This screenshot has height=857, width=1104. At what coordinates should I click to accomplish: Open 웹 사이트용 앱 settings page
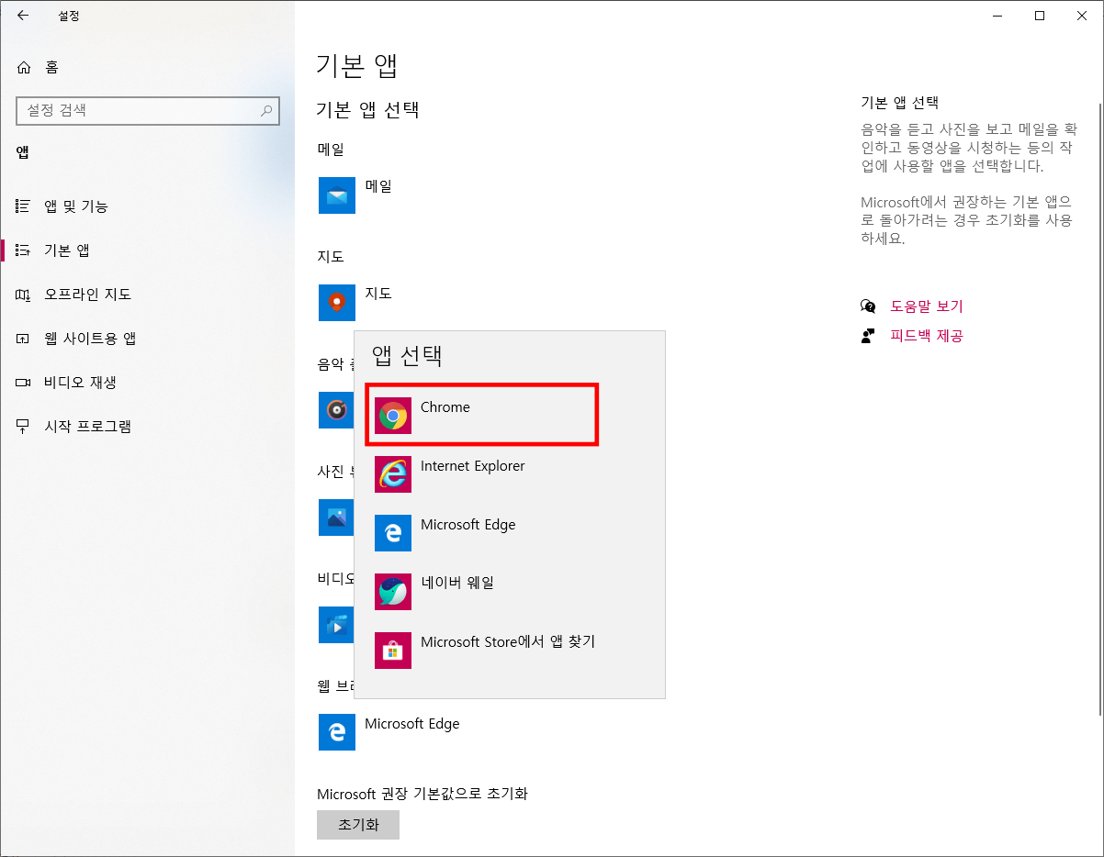click(x=147, y=339)
